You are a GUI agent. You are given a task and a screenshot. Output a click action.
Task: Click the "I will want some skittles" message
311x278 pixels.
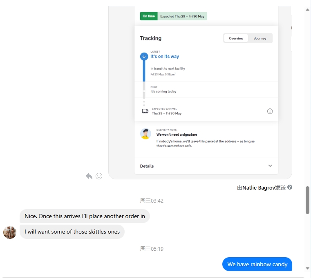tap(72, 232)
